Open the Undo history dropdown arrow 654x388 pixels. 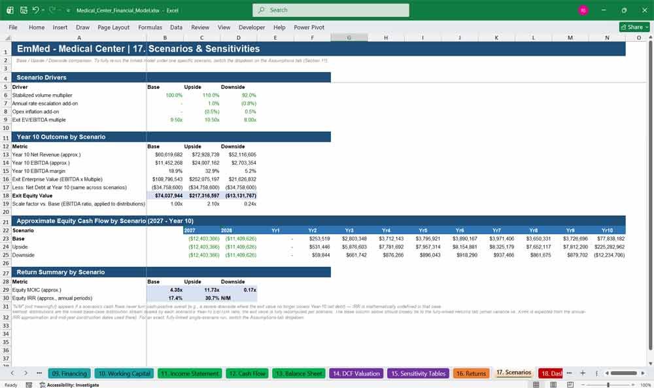(43, 10)
